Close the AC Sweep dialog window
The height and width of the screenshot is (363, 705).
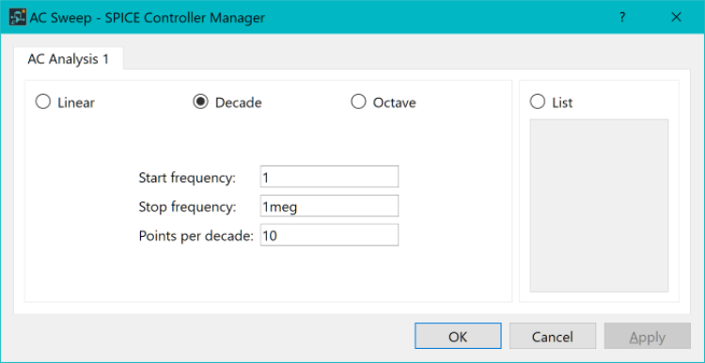click(x=676, y=17)
